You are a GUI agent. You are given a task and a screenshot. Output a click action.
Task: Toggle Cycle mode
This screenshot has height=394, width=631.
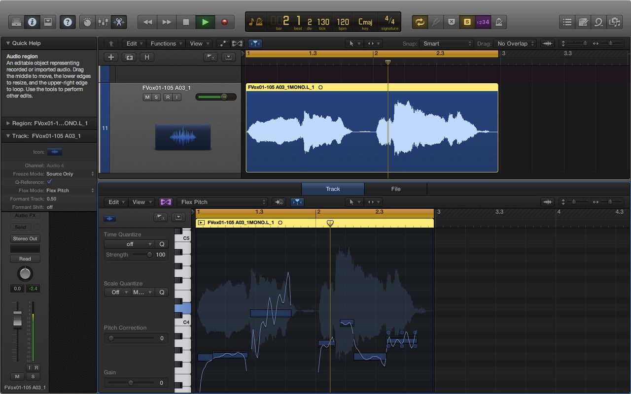pyautogui.click(x=420, y=22)
